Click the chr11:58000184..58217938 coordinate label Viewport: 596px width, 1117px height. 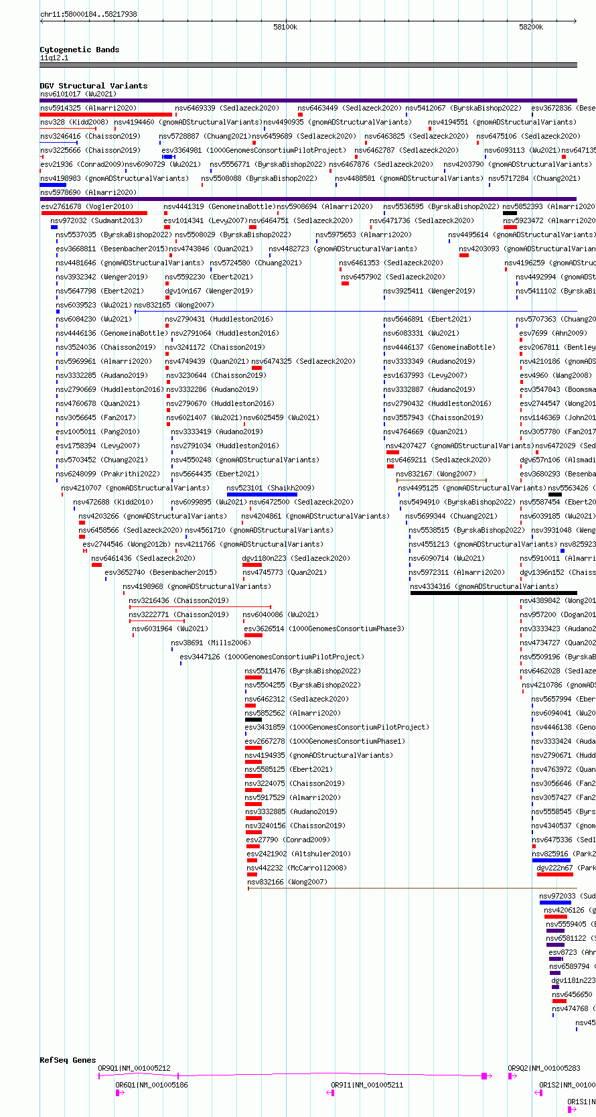[x=88, y=14]
